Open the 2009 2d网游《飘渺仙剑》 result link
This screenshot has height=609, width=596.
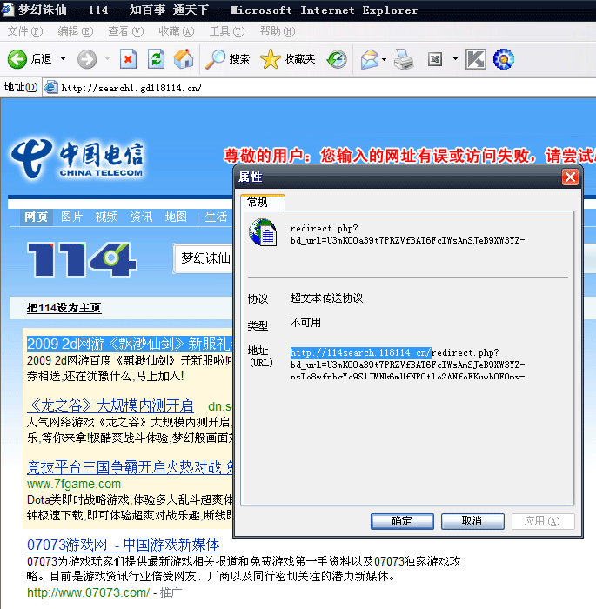[x=130, y=345]
